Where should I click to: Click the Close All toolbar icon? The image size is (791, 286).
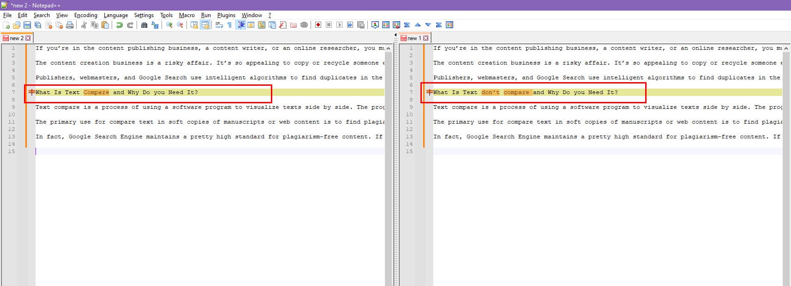[59, 25]
